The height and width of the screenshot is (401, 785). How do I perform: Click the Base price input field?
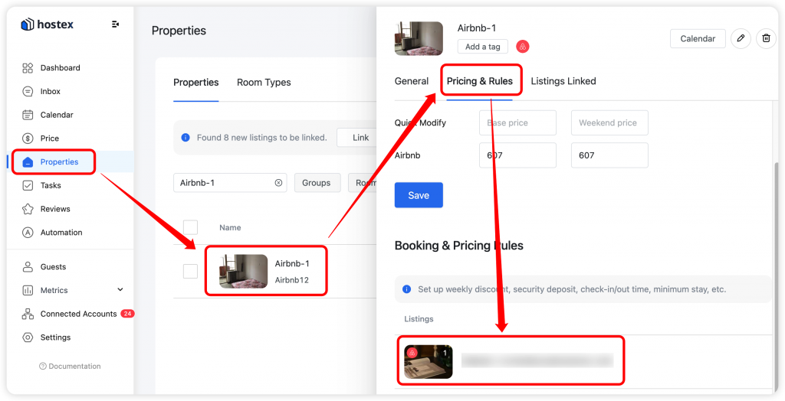point(517,123)
